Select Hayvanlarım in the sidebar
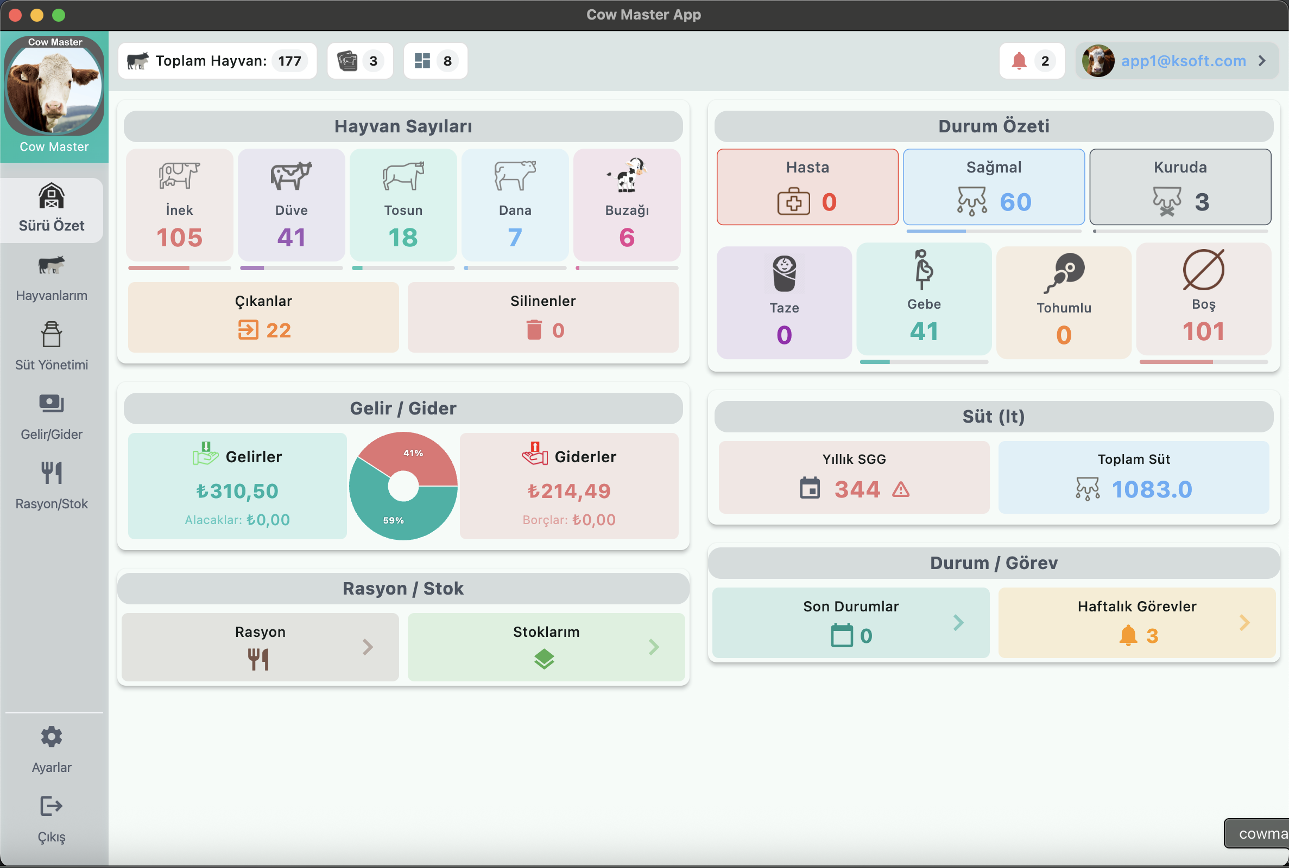Image resolution: width=1289 pixels, height=868 pixels. (x=52, y=278)
